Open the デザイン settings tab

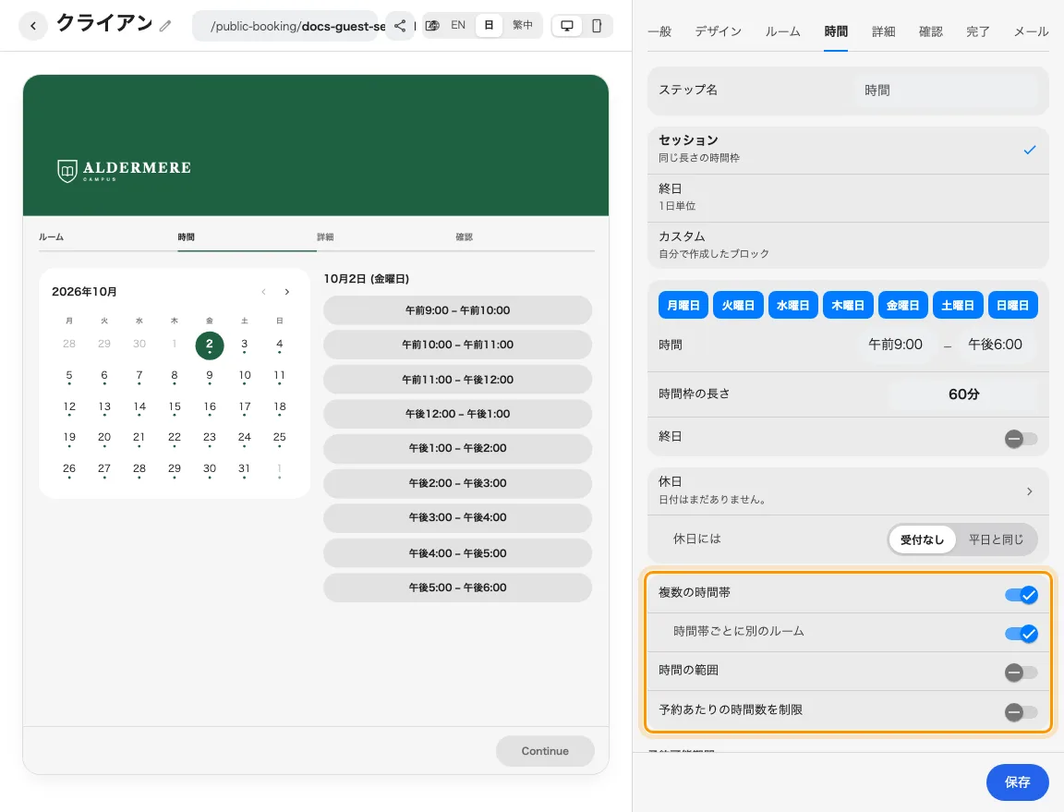point(718,32)
